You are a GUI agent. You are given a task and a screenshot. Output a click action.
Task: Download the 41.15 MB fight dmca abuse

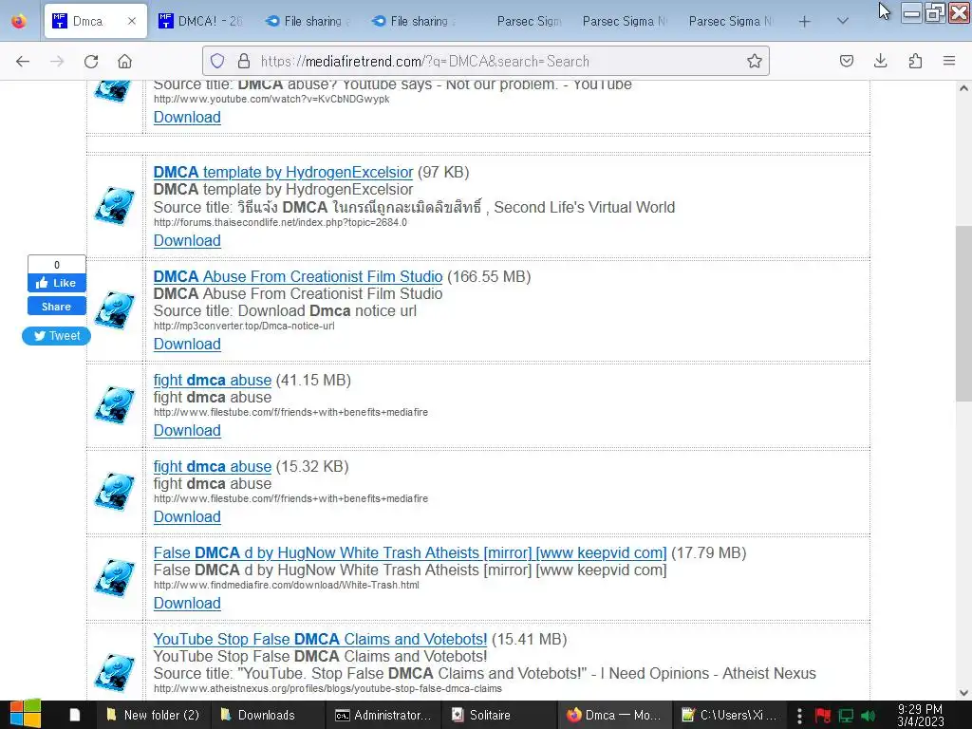(187, 430)
